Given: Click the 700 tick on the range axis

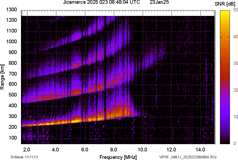Looking at the screenshot, I should pos(13,74).
